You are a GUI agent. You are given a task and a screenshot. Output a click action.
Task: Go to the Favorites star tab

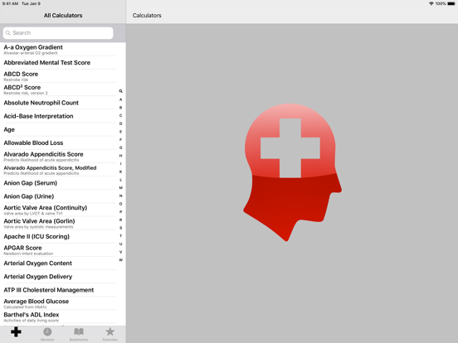[x=110, y=334]
